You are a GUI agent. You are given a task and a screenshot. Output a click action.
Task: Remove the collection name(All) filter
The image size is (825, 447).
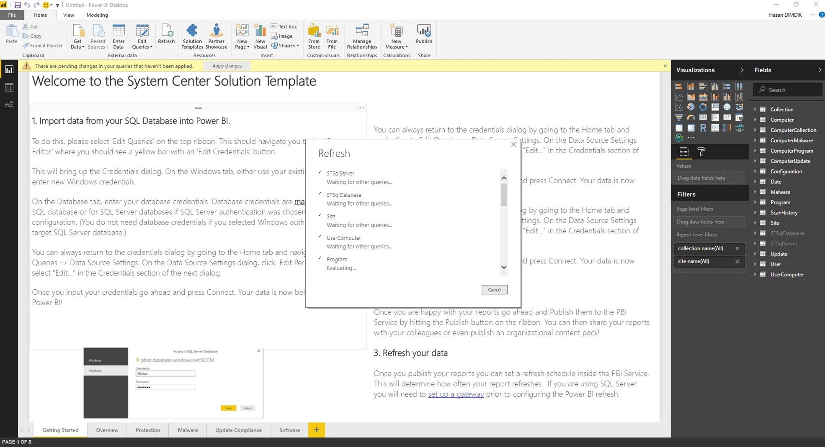click(x=737, y=248)
